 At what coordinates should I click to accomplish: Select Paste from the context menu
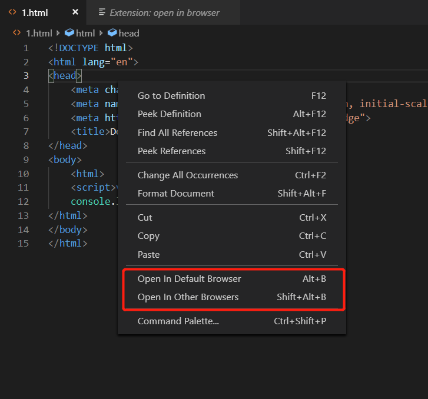point(148,255)
